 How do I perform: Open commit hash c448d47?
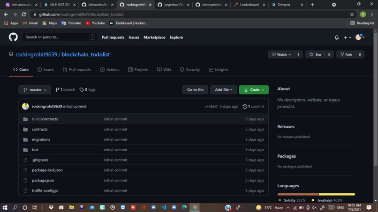pyautogui.click(x=211, y=106)
